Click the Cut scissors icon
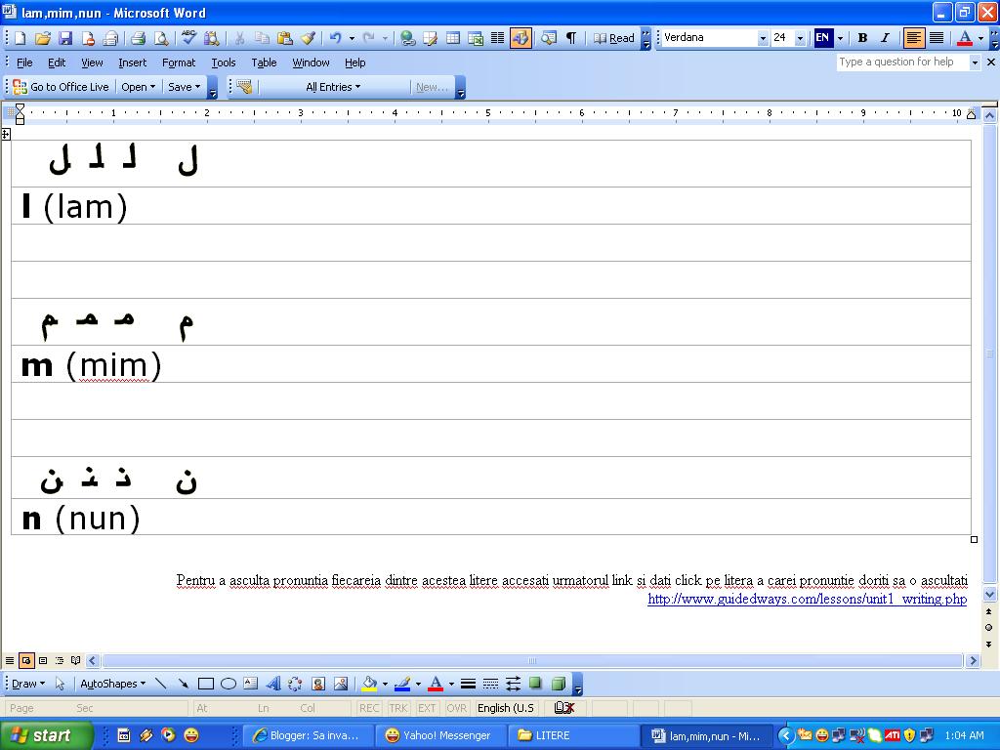This screenshot has height=750, width=1000. click(239, 38)
